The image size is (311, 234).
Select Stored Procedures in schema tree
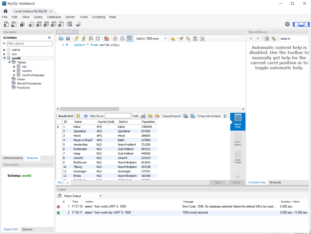tap(29, 83)
